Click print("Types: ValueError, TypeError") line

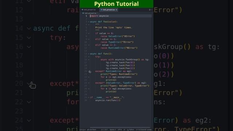click(x=125, y=86)
